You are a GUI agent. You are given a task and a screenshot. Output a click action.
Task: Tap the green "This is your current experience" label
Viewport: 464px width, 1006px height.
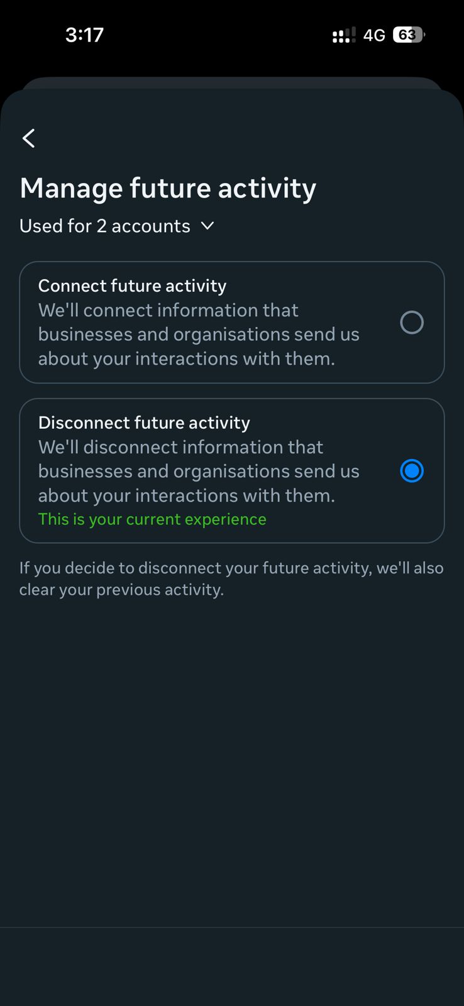(152, 519)
